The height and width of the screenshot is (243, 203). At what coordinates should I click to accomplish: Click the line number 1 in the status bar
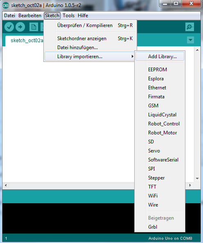[x=6, y=238]
